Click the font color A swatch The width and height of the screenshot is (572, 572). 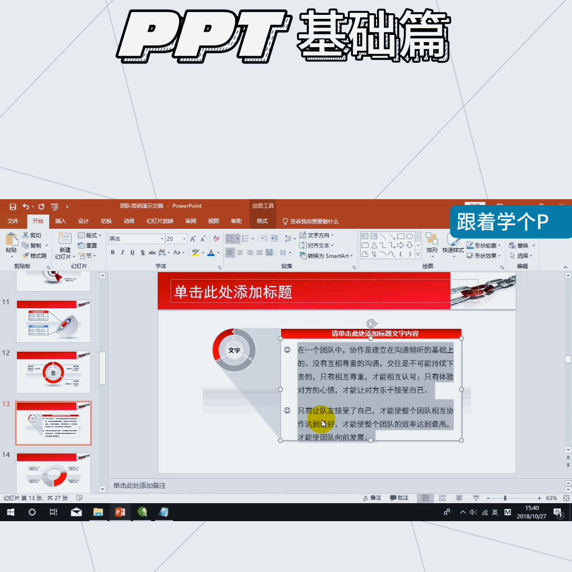(211, 253)
